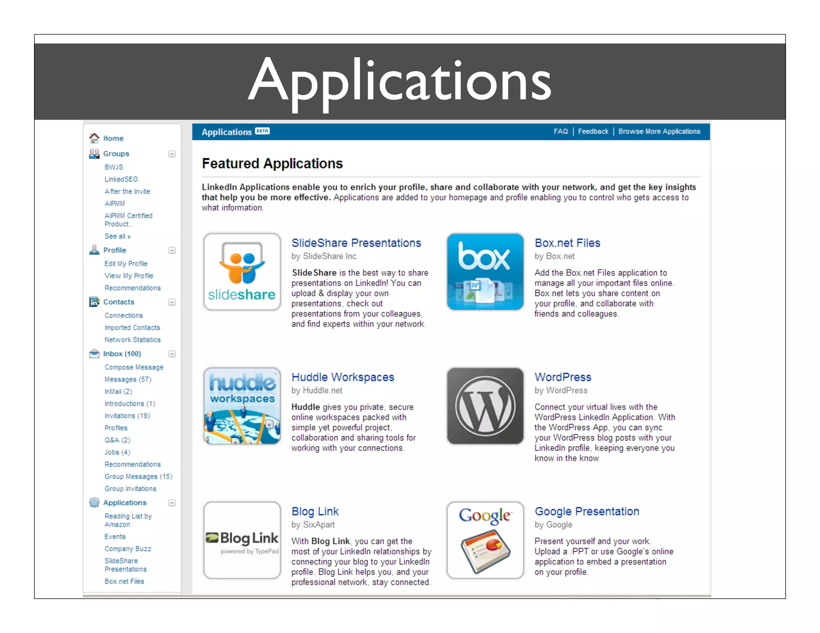Open Google Presentation title link

tap(587, 511)
